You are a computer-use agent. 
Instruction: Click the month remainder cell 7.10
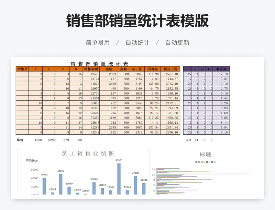point(221,74)
